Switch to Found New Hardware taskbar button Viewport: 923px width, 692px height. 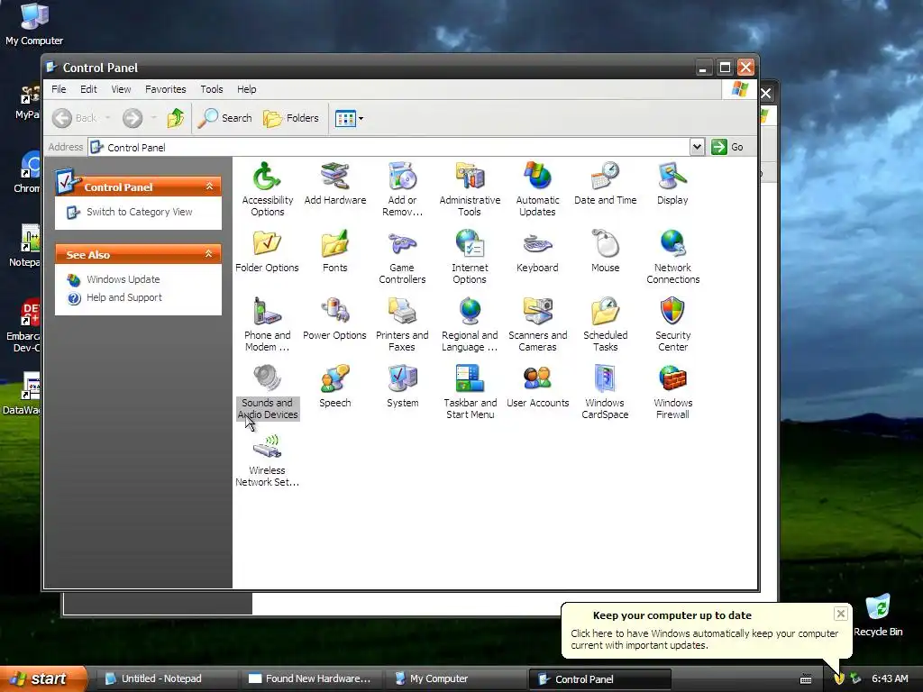(x=310, y=678)
